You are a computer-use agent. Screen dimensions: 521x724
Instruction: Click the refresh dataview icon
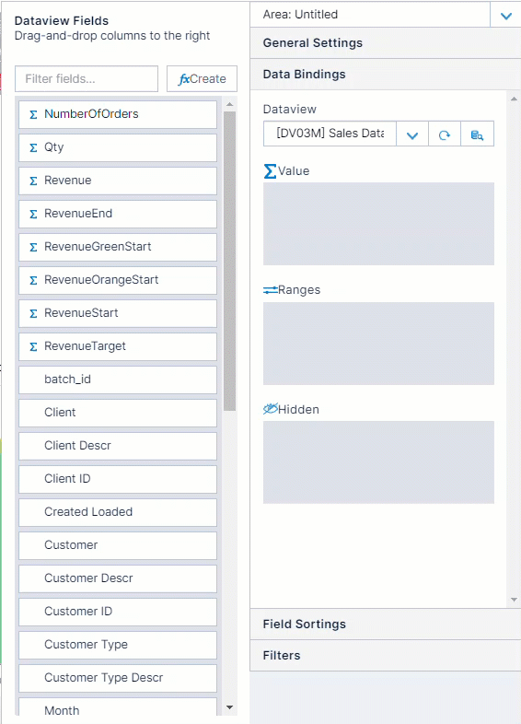point(445,134)
